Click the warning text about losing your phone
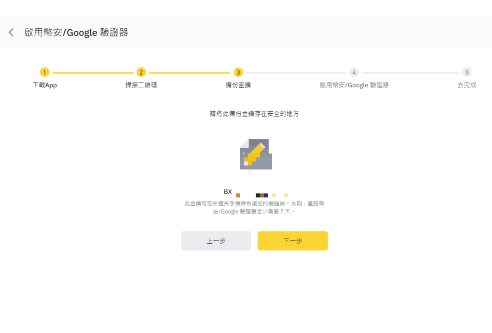This screenshot has width=492, height=333. tap(255, 206)
